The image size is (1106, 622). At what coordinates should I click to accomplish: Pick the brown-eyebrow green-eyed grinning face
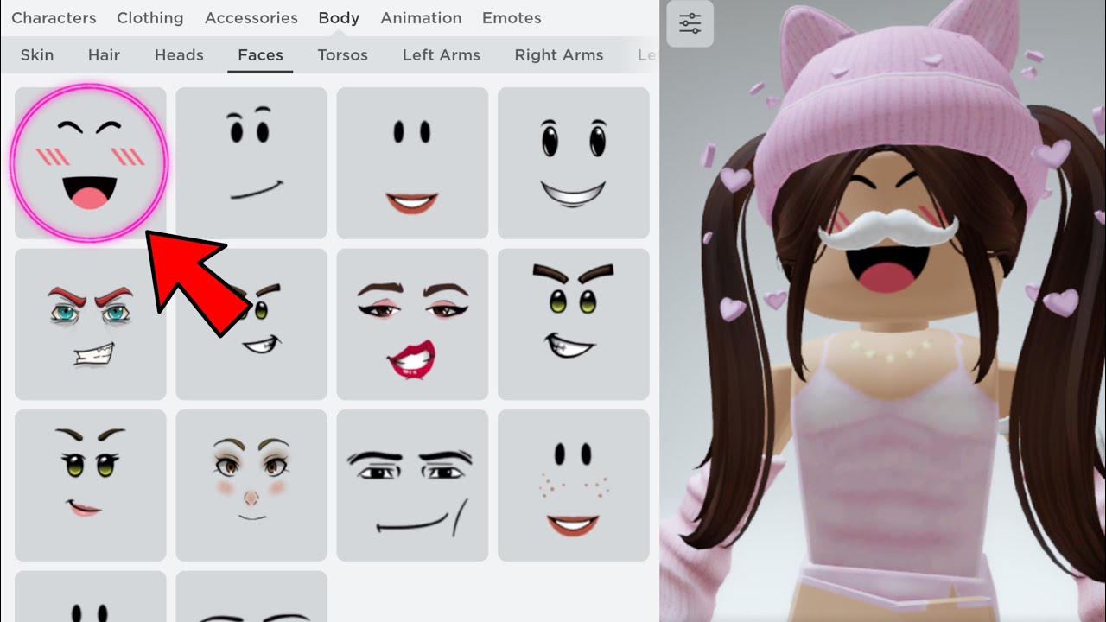(x=573, y=324)
